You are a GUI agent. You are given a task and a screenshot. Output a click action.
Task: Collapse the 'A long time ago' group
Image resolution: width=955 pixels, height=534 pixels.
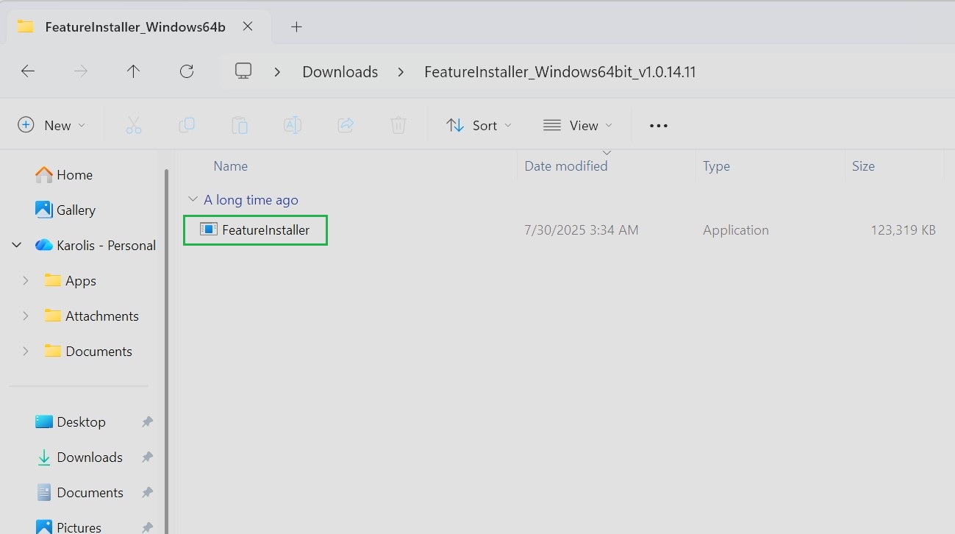point(193,200)
